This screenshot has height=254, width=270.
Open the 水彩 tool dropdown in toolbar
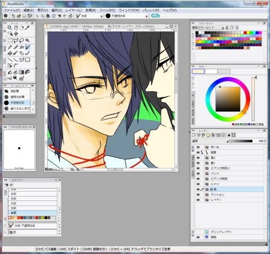(101, 16)
